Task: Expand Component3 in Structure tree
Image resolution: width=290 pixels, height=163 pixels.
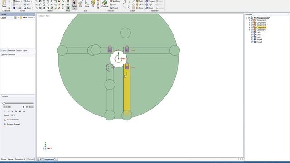Action: click(249, 20)
